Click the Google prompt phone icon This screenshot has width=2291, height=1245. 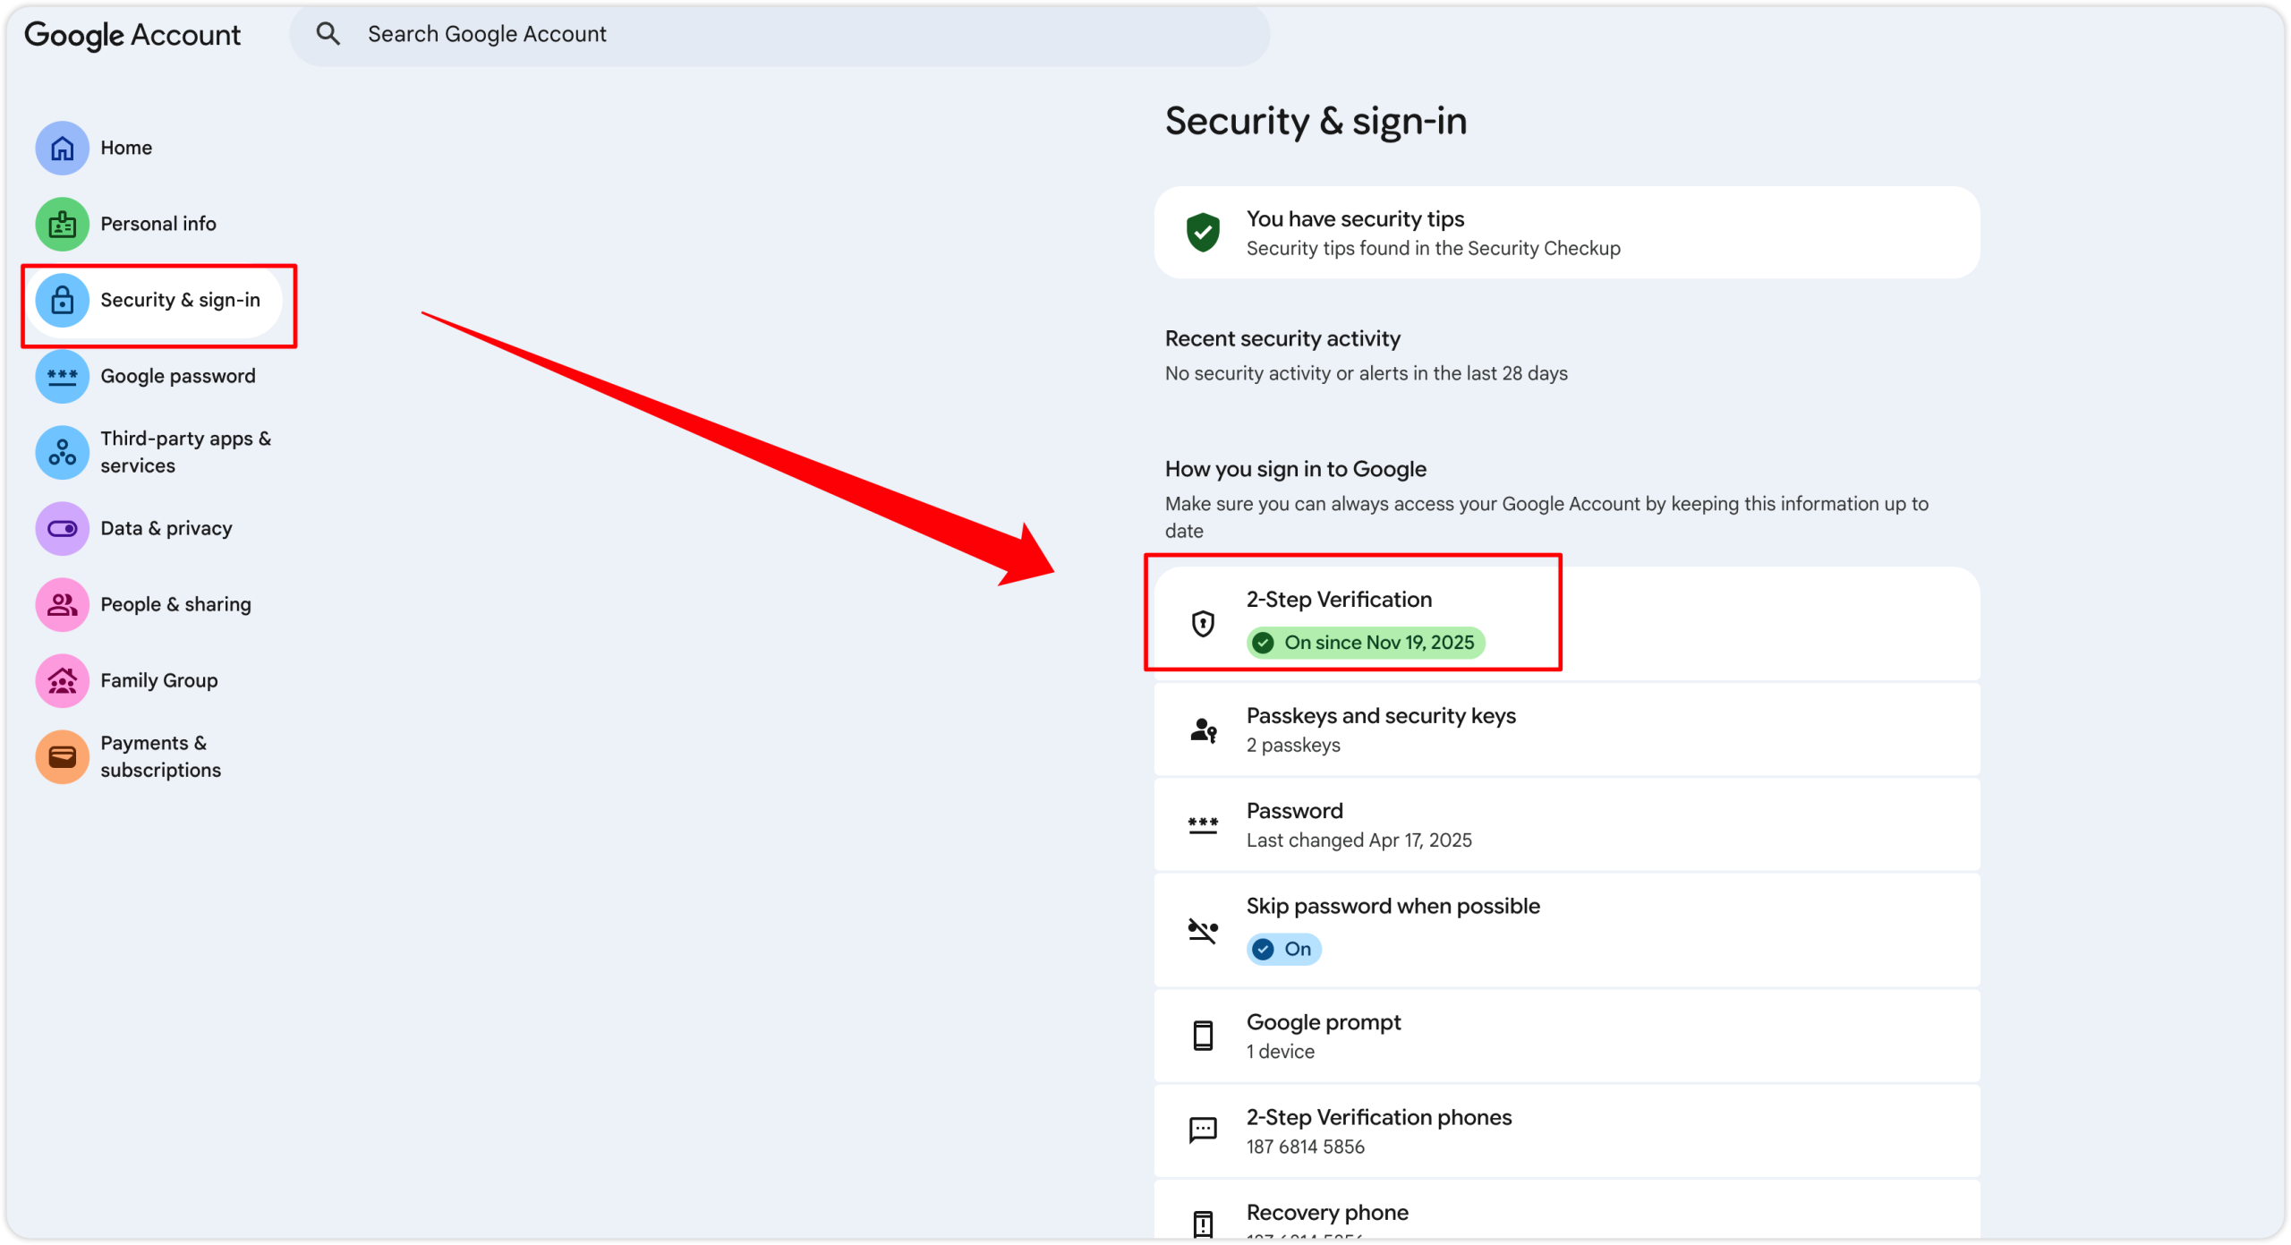tap(1203, 1036)
